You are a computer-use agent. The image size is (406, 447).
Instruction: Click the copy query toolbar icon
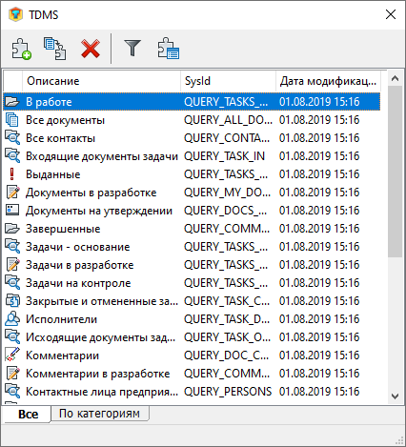55,49
